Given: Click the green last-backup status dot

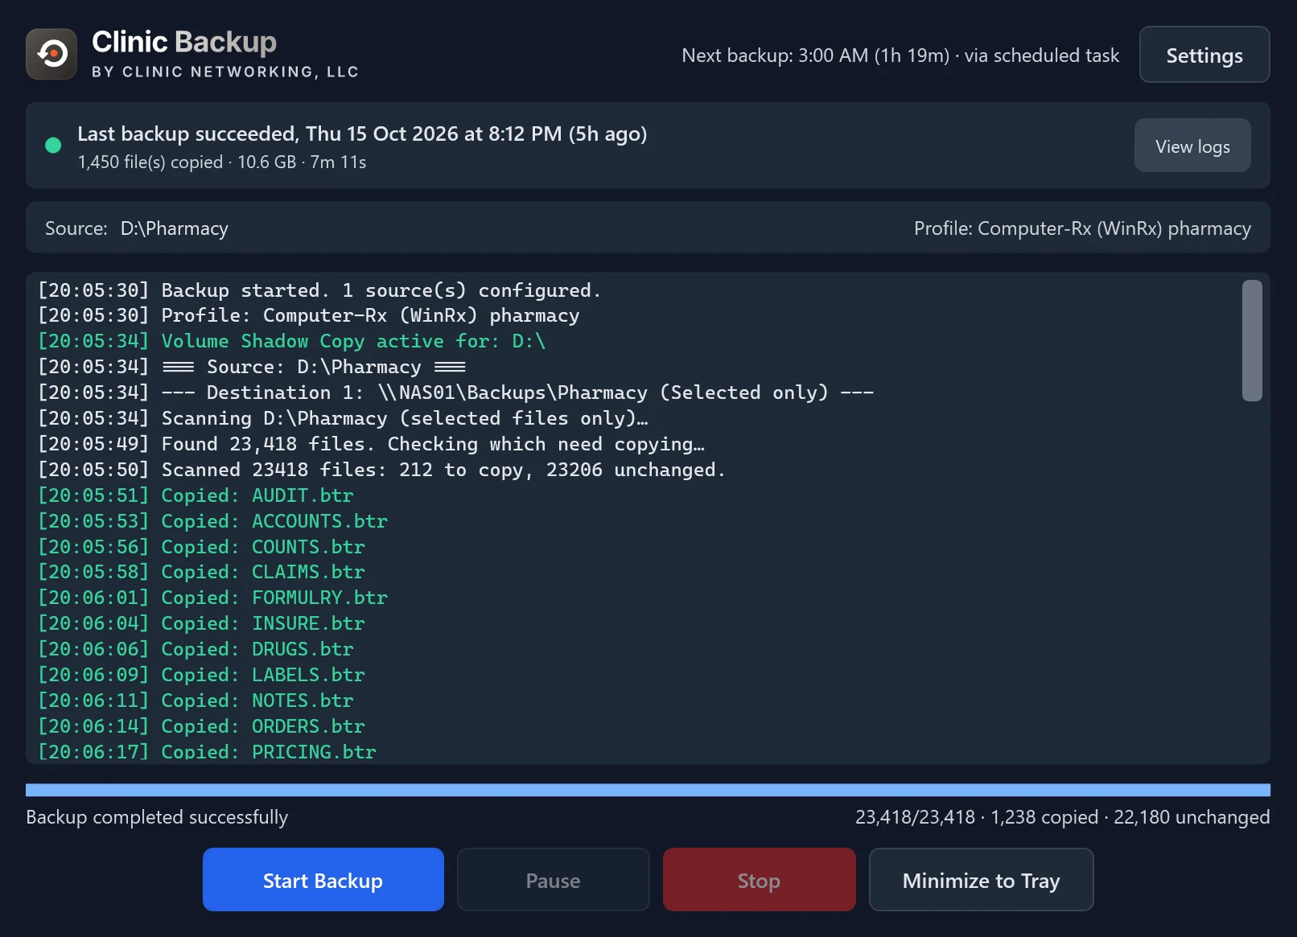Looking at the screenshot, I should [53, 146].
